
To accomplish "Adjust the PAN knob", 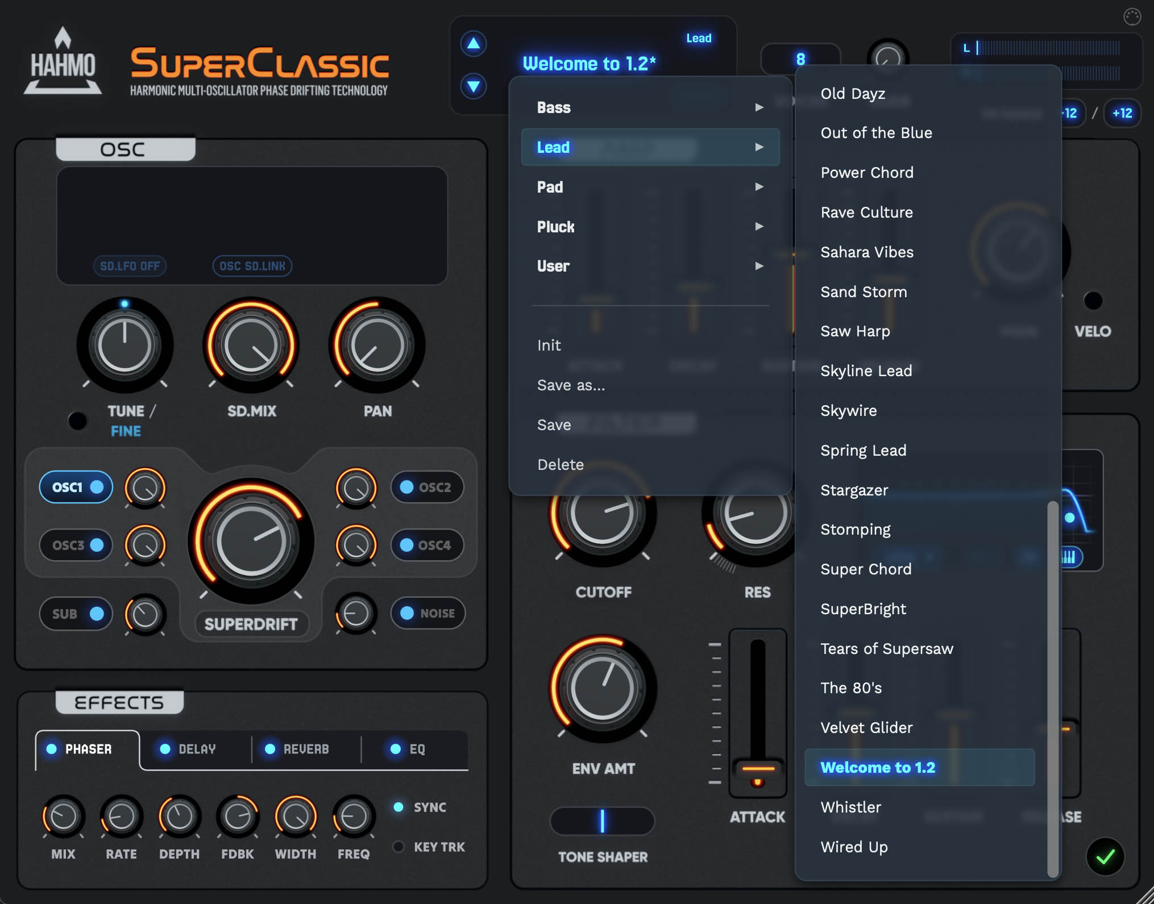I will click(x=377, y=345).
